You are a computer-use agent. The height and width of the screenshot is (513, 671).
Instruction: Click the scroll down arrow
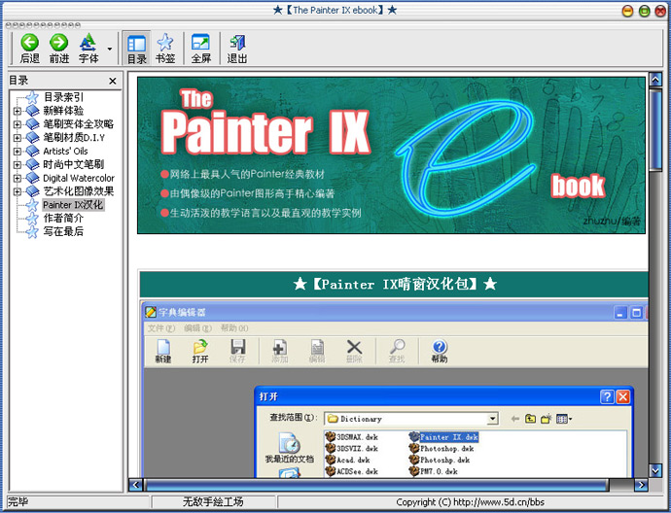[655, 470]
